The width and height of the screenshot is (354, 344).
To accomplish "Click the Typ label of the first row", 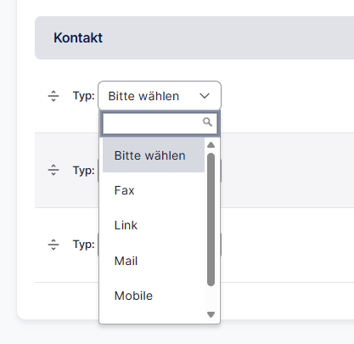I will tap(84, 96).
